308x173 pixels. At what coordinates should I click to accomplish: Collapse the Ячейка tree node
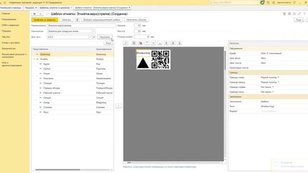click(x=34, y=59)
